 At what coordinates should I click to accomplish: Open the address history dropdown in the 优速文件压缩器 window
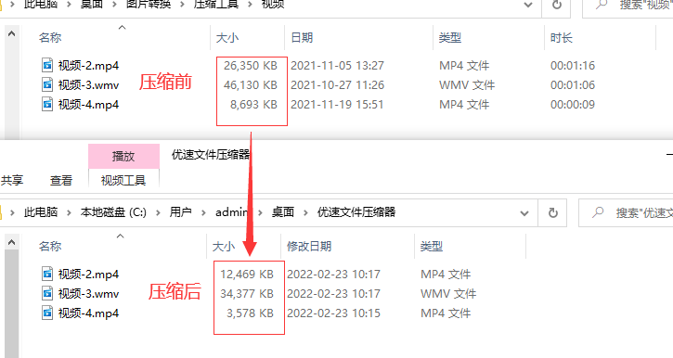coord(524,212)
